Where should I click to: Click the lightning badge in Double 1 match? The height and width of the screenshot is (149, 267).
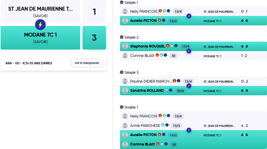pos(189,130)
